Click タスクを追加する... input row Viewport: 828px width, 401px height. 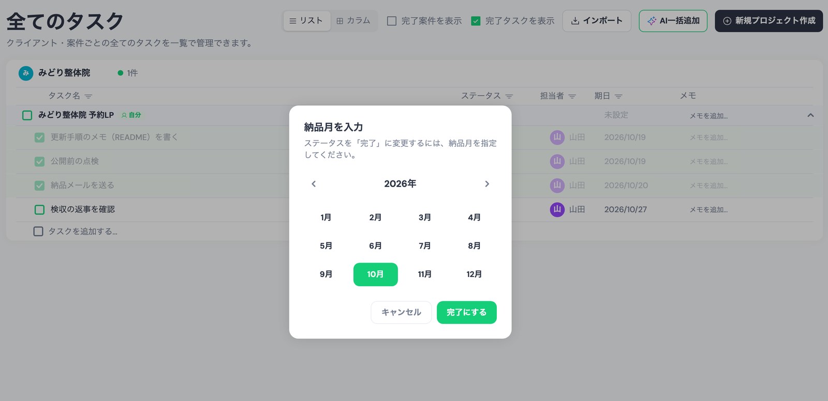(x=83, y=232)
